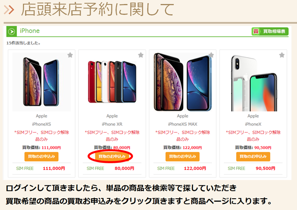297x210 pixels.
Task: Open the iPhone XR product image
Action: click(x=112, y=82)
